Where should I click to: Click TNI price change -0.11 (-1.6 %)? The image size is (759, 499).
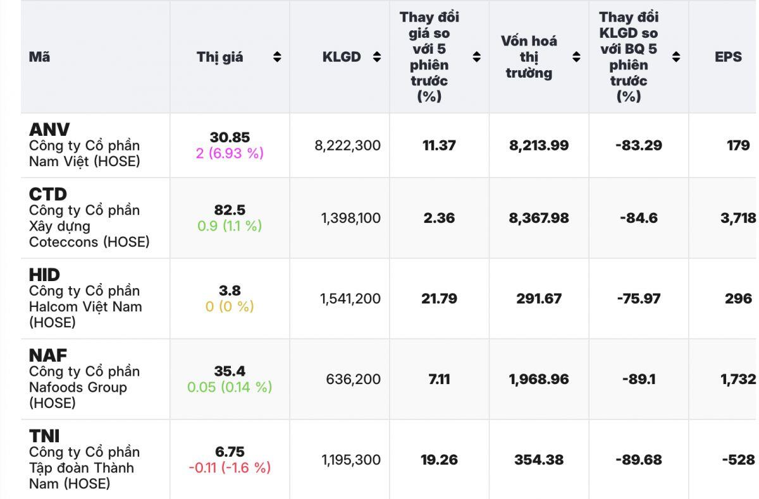(x=230, y=468)
